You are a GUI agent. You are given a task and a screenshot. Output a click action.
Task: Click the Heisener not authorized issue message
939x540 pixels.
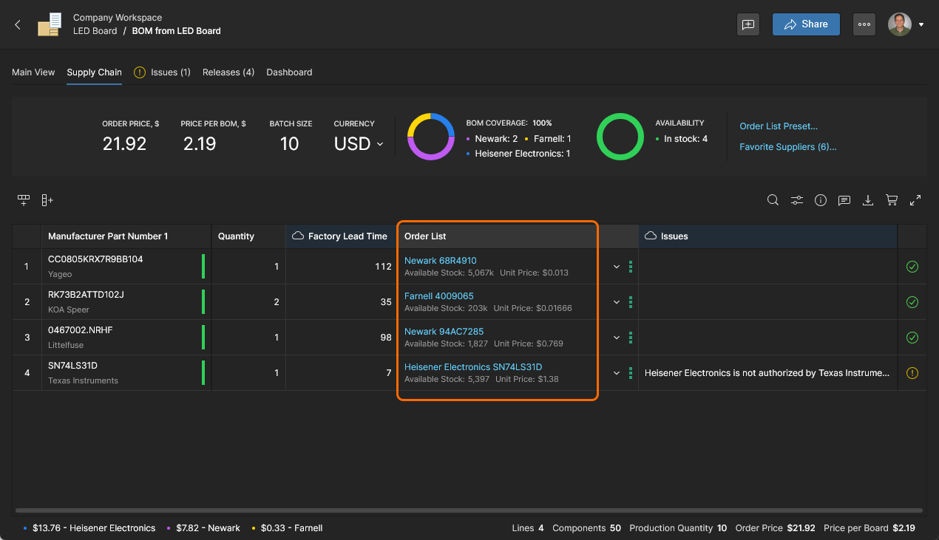(x=767, y=373)
